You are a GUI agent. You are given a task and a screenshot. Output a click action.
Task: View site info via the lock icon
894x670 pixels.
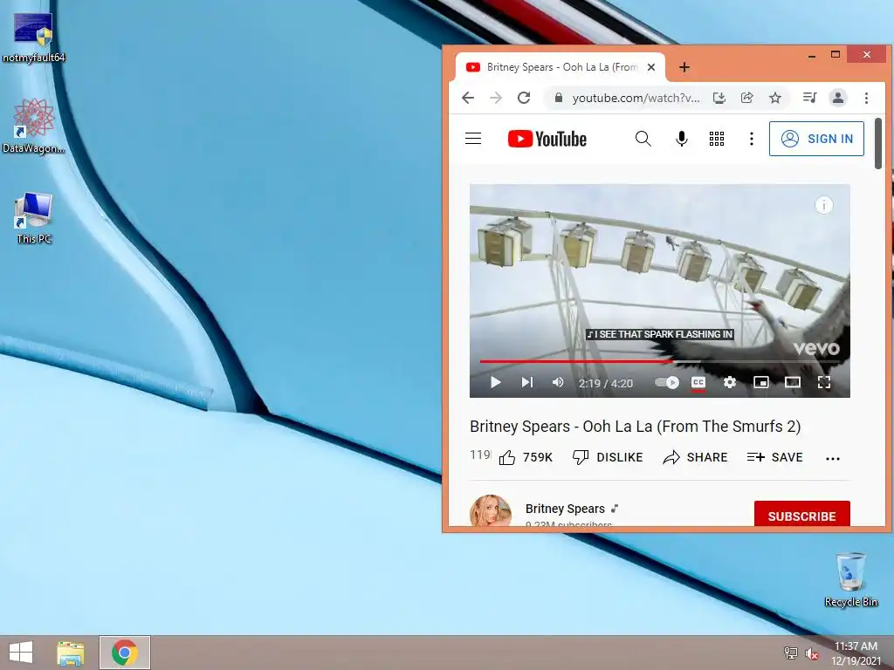559,98
